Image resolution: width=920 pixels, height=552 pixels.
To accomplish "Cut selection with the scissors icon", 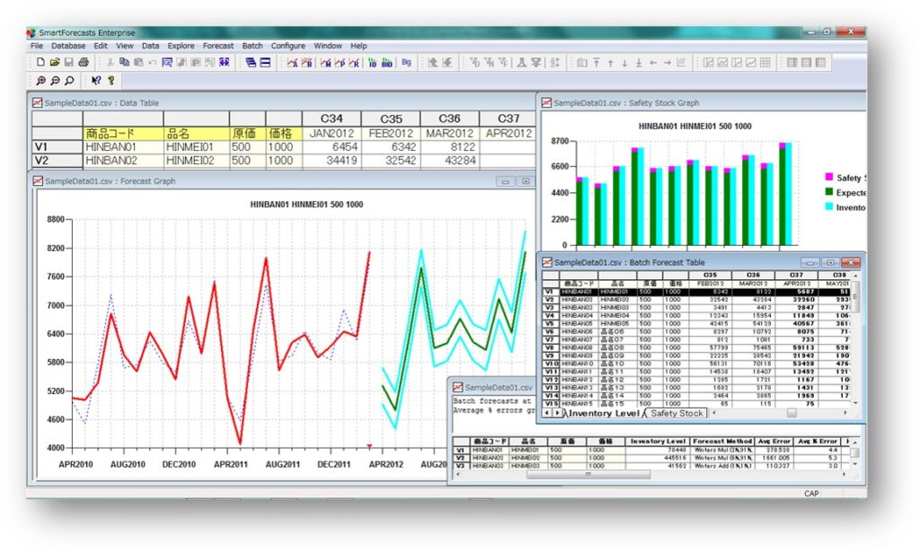I will (111, 62).
